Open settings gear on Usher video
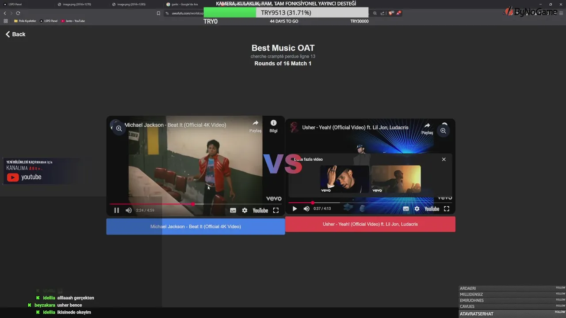 [417, 209]
